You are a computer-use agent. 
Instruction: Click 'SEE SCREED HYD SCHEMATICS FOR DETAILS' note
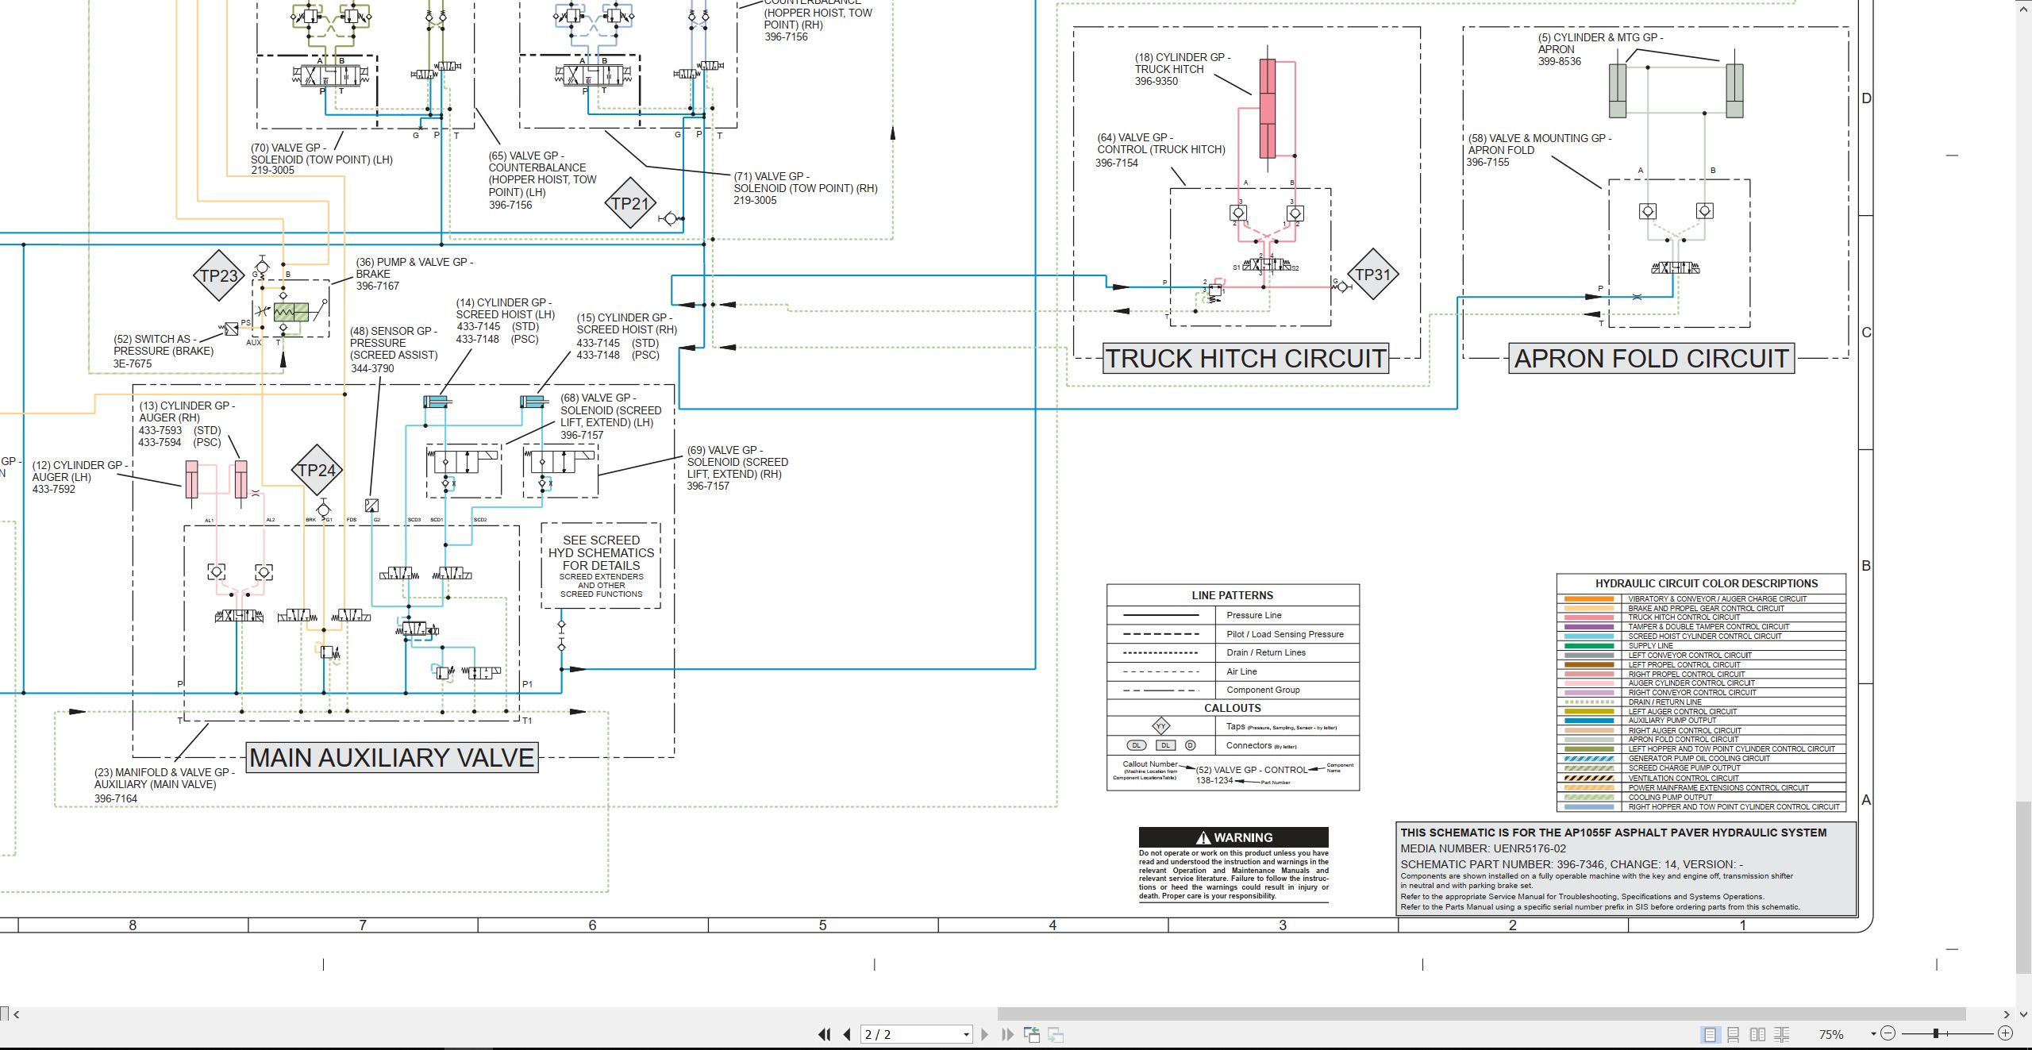(x=601, y=553)
